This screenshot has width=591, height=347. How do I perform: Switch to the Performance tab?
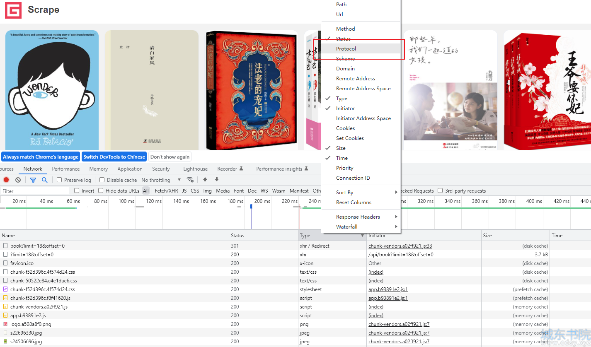[x=66, y=169]
